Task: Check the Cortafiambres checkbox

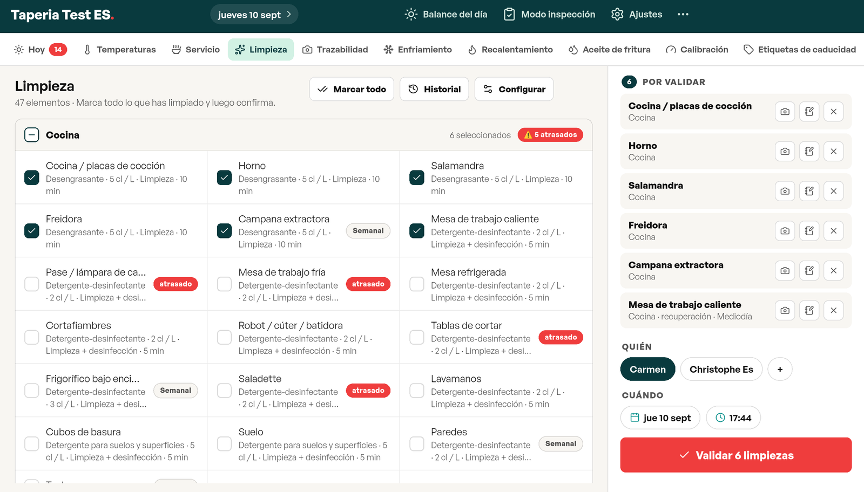Action: [x=32, y=338]
